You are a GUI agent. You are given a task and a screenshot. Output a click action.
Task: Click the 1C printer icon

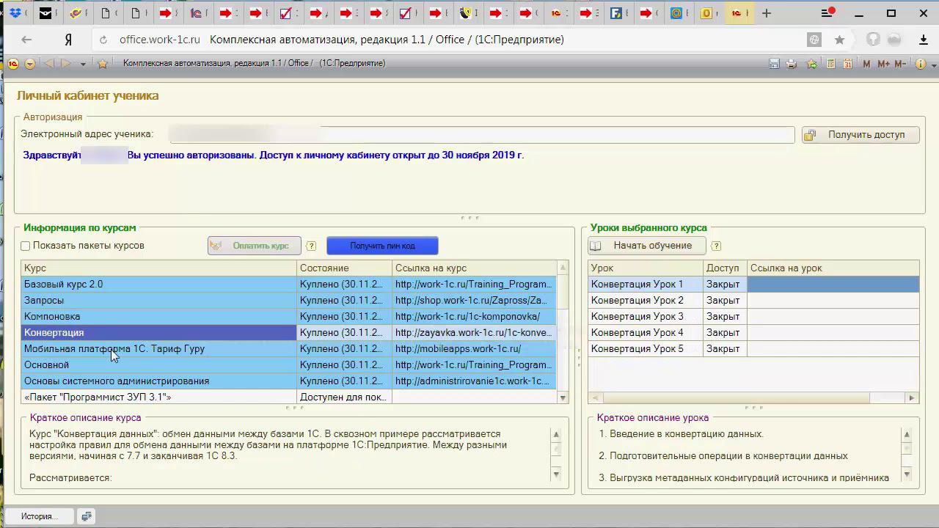(792, 64)
